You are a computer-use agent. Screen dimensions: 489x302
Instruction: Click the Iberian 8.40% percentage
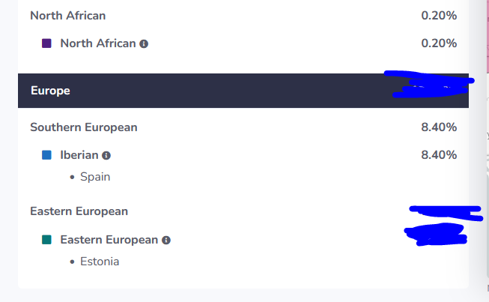tap(439, 155)
